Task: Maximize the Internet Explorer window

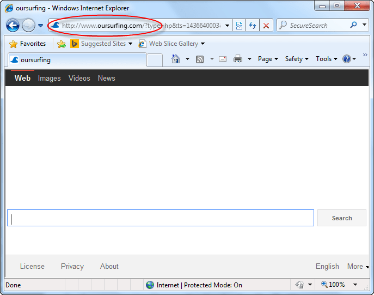Action: coord(337,6)
